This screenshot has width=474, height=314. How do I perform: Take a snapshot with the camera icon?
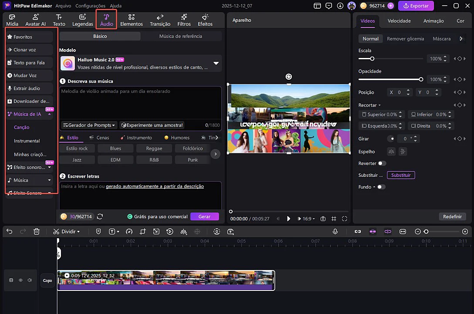[323, 219]
